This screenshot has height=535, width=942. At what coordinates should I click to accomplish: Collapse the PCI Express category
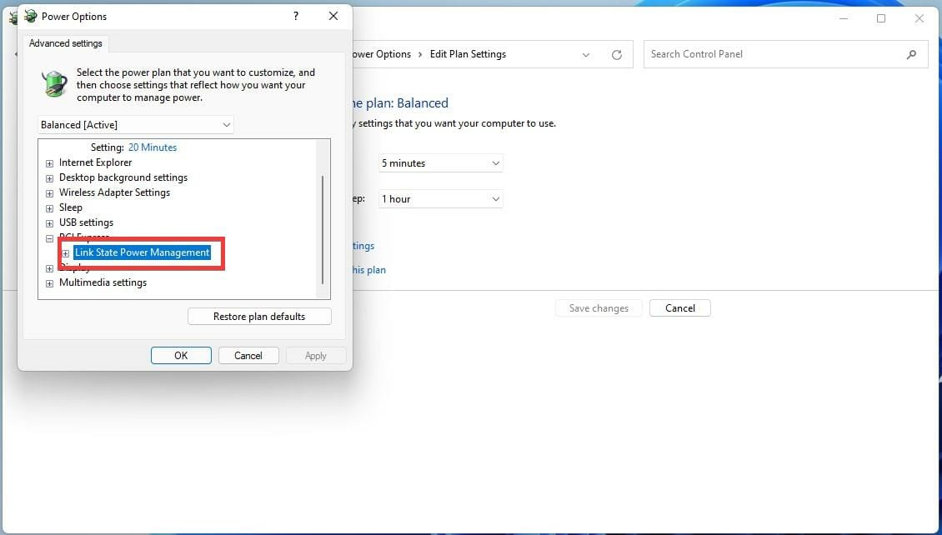tap(49, 237)
